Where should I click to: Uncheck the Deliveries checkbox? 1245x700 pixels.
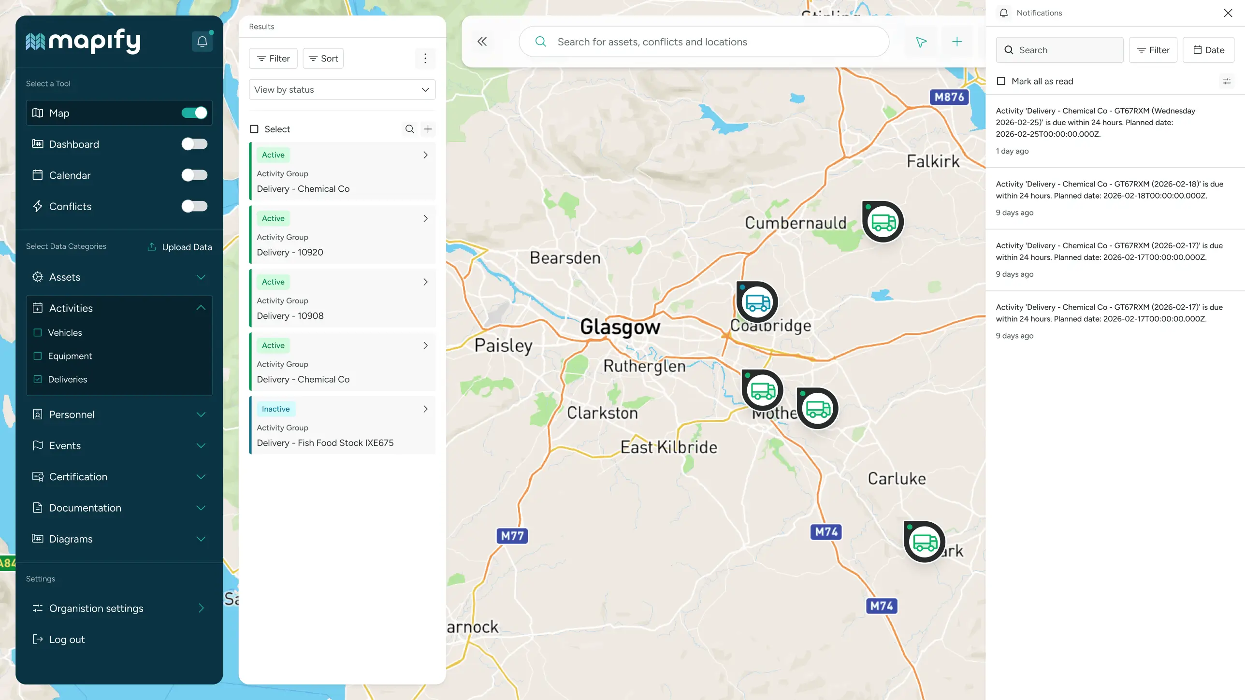tap(38, 379)
